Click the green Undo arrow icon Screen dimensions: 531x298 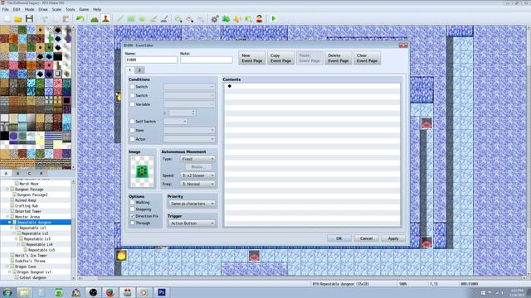(x=80, y=19)
